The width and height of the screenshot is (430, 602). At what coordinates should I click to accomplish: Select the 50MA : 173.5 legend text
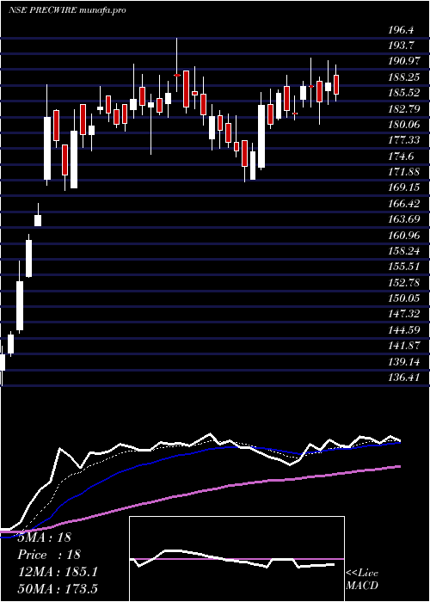58,588
